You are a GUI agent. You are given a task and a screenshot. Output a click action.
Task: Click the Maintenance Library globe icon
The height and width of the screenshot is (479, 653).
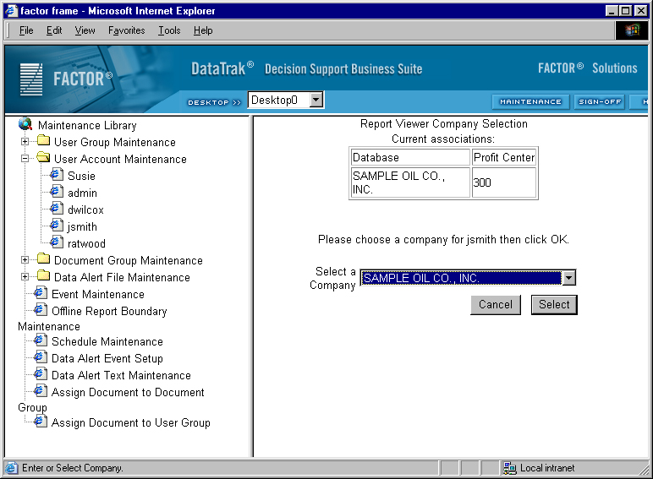click(25, 124)
